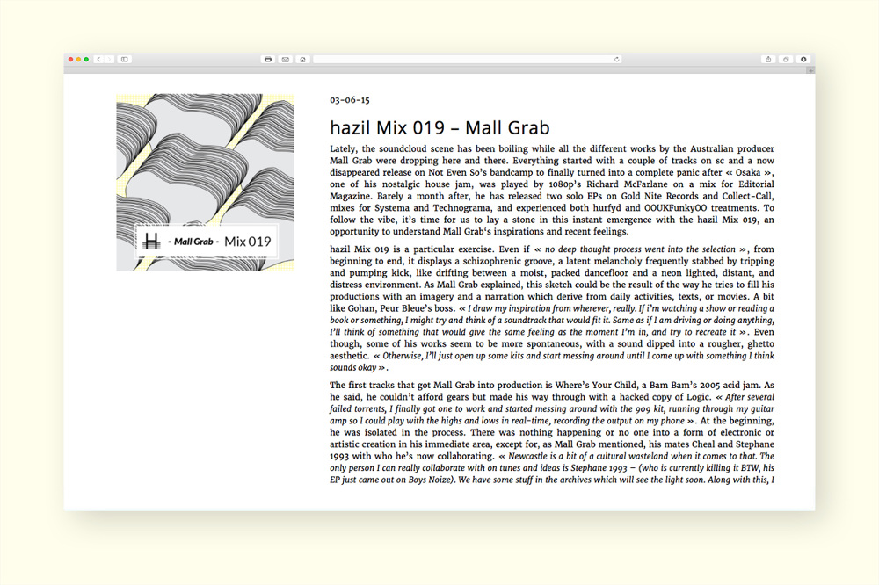Click the Mix 019 label on artwork
Image resolution: width=879 pixels, height=585 pixels.
[248, 241]
